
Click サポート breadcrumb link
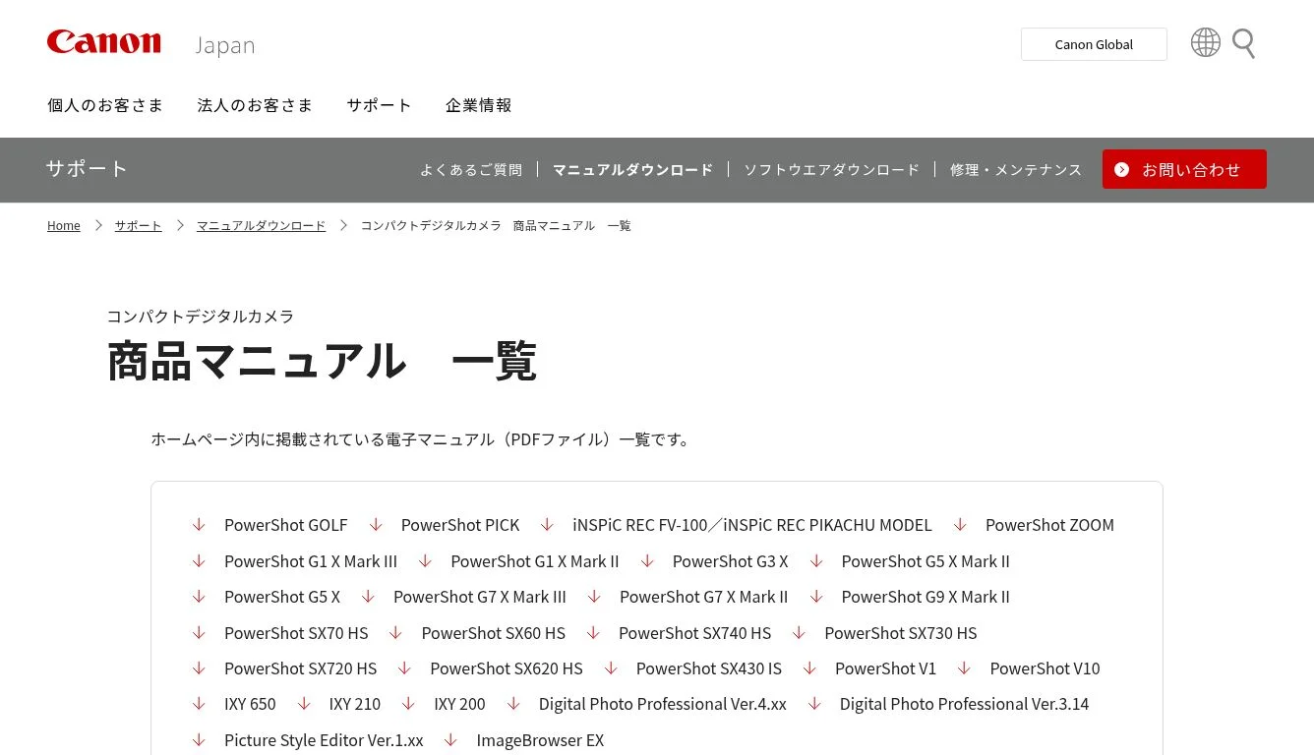click(138, 226)
